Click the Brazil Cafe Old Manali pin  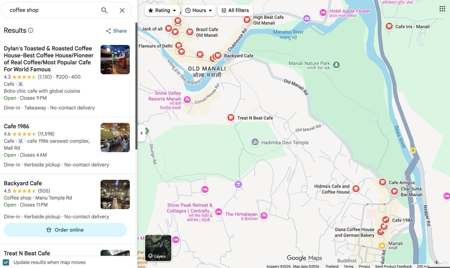pos(190,32)
